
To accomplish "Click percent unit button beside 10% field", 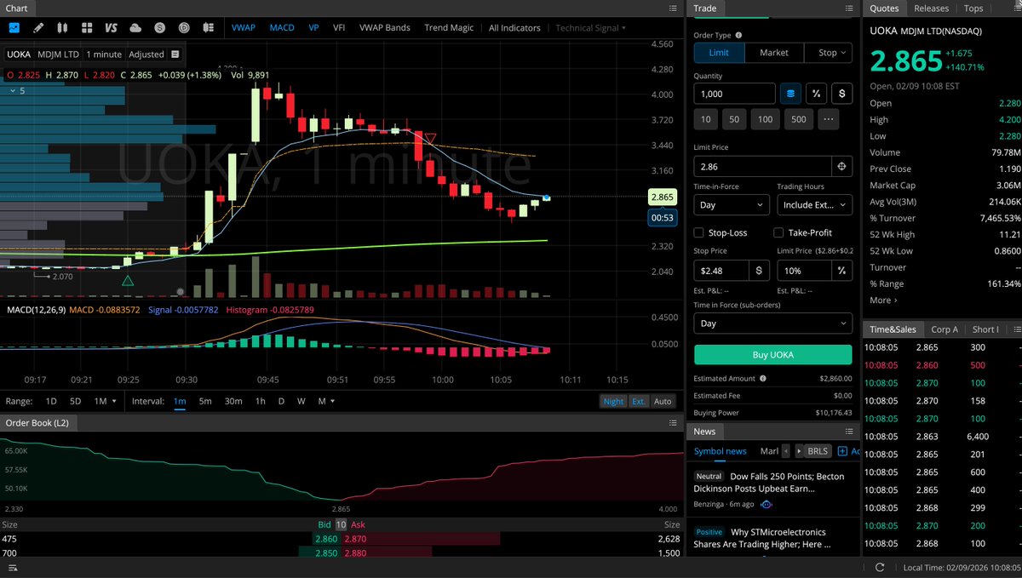I will coord(841,271).
